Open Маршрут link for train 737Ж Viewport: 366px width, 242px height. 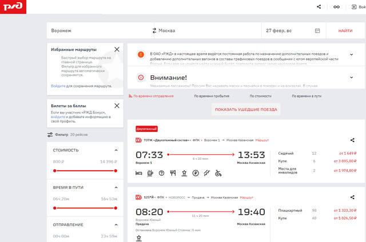pos(262,140)
